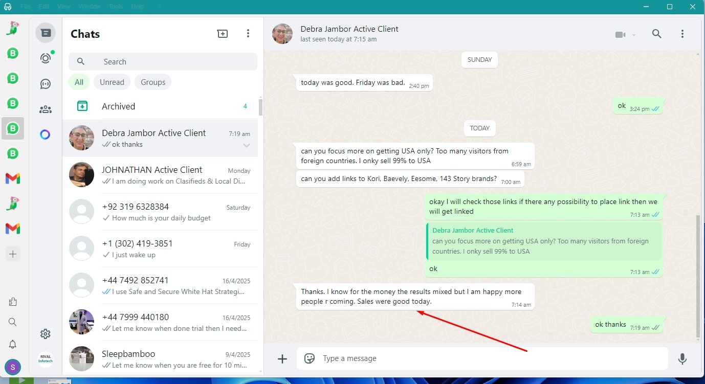This screenshot has height=384, width=705.
Task: Open the Status updates icon in sidebar
Action: (46, 58)
